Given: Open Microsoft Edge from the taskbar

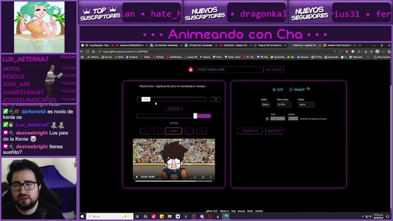Looking at the screenshot, I should point(226,216).
